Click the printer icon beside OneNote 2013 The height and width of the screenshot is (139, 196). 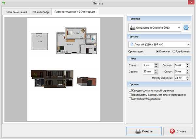click(133, 28)
